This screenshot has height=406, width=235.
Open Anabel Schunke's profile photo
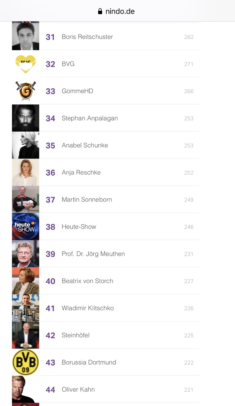coord(26,145)
